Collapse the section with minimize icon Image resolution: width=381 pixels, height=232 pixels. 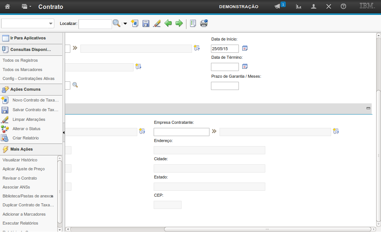pyautogui.click(x=368, y=108)
